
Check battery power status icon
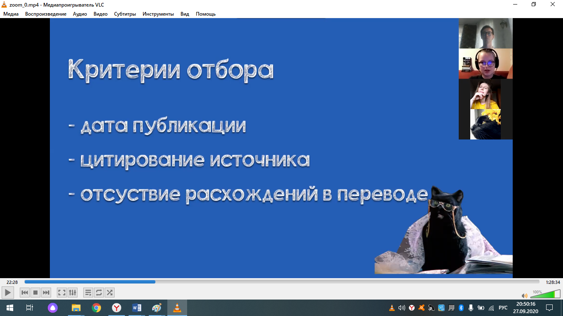pyautogui.click(x=481, y=308)
